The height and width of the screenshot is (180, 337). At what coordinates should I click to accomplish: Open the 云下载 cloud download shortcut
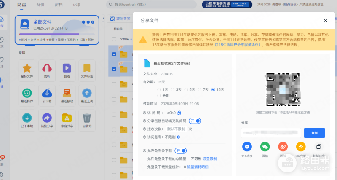[47, 96]
